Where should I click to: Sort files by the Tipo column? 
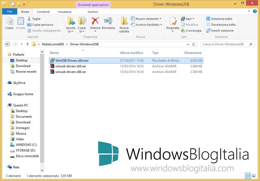[166, 53]
